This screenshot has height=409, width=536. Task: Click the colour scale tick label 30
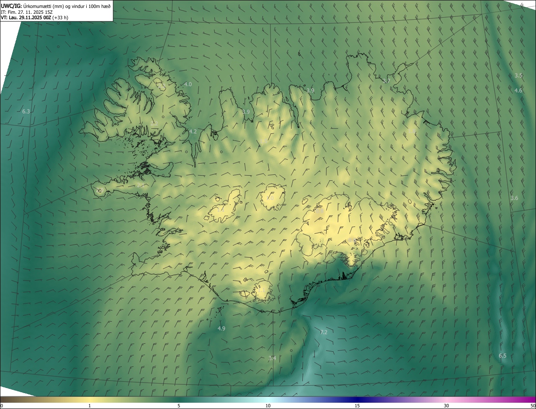(x=446, y=406)
